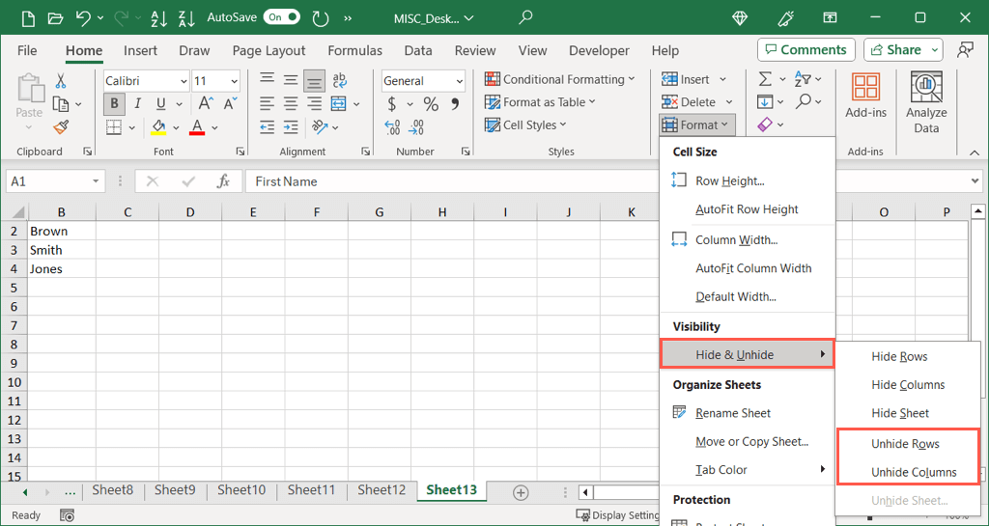Click the Cut scissors icon
Viewport: 989px width, 526px height.
[x=61, y=81]
